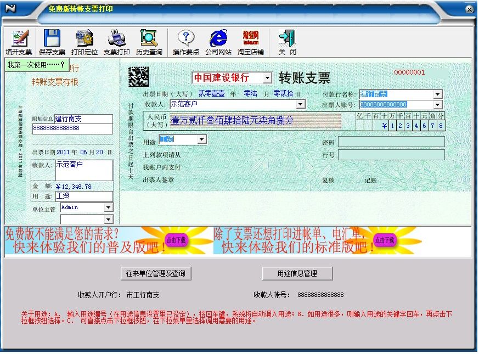Click the 行号 input field
Screen dimensions: 479x354
click(391, 155)
